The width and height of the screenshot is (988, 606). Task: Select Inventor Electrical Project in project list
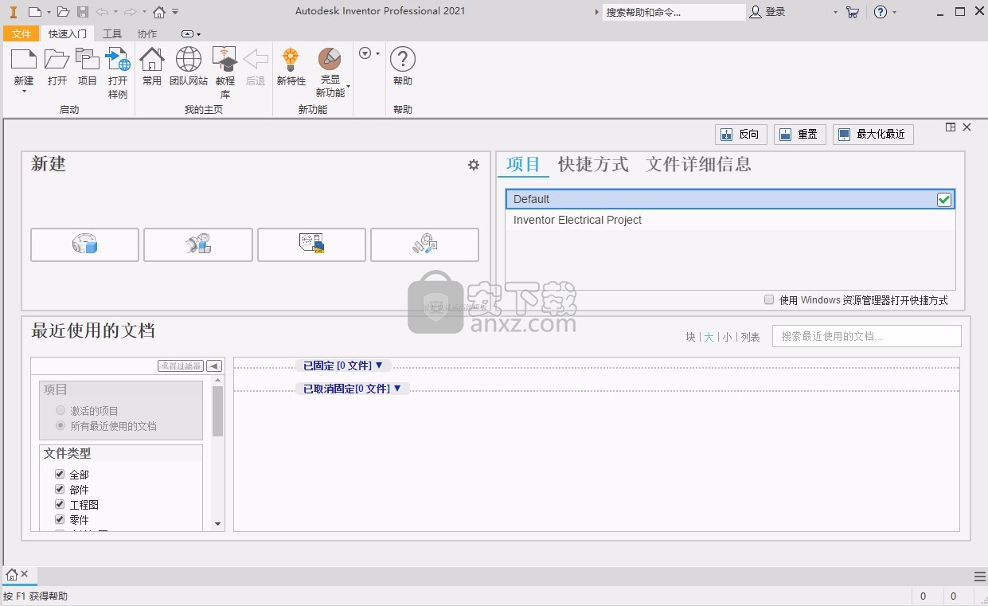pyautogui.click(x=730, y=221)
